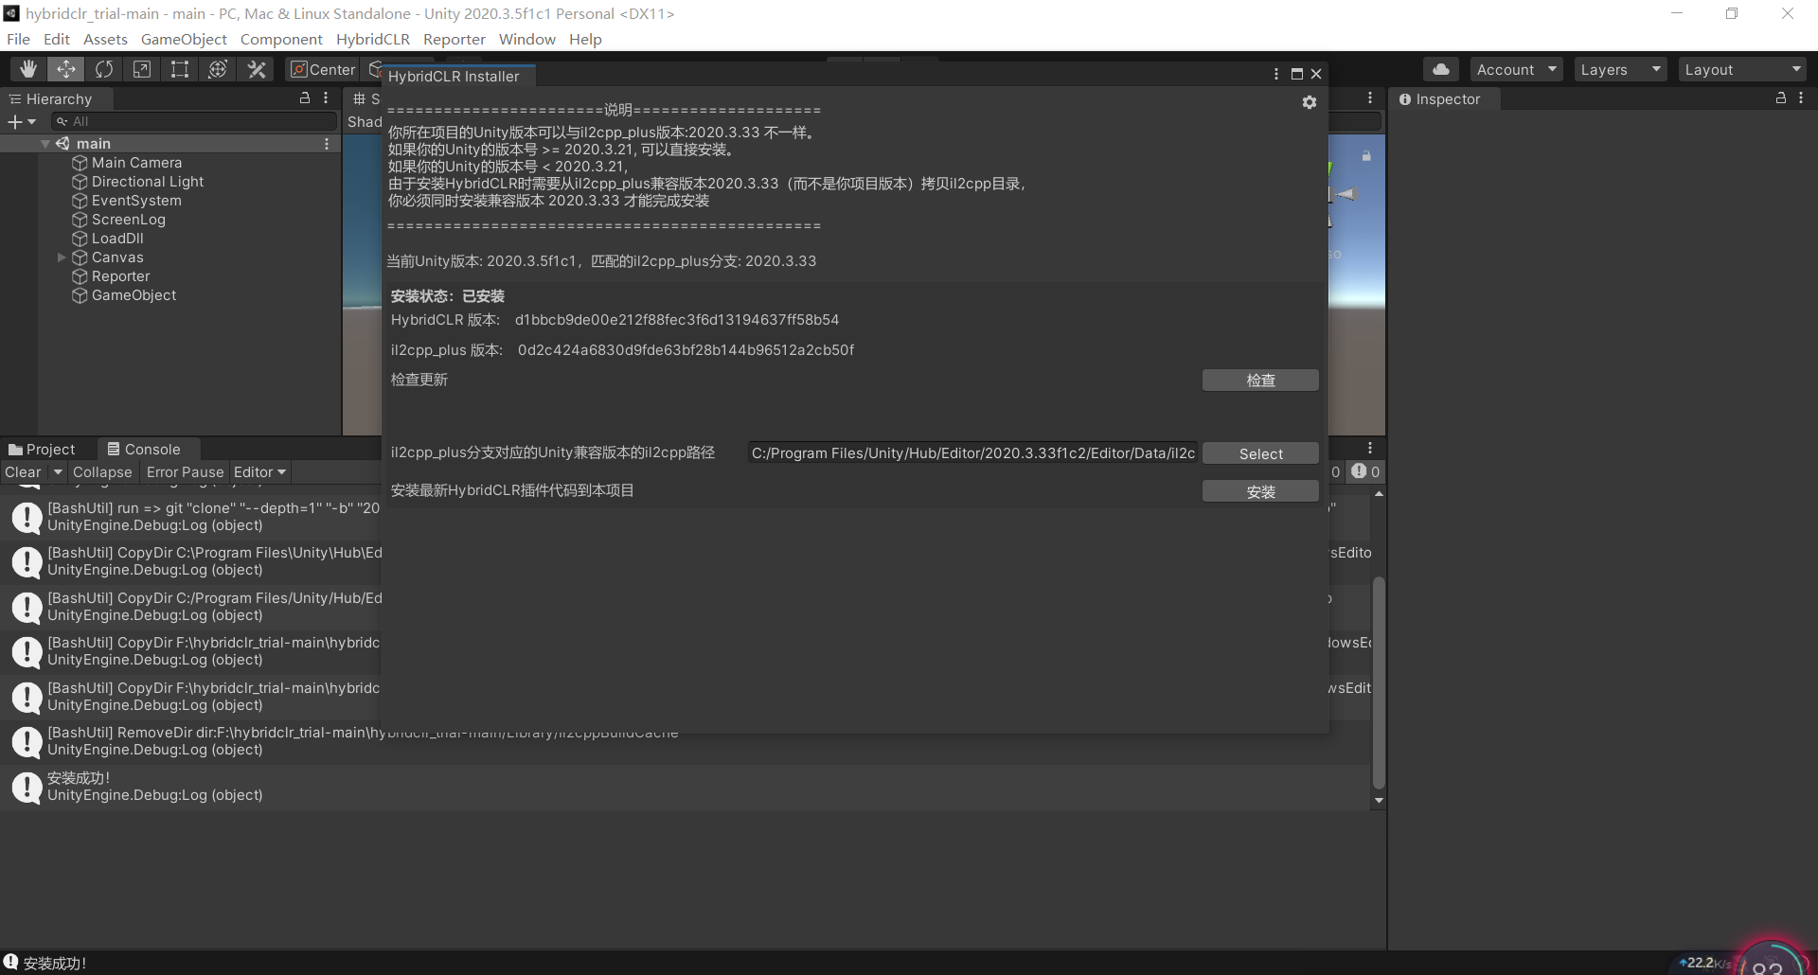
Task: Open the main scene options menu
Action: click(327, 144)
